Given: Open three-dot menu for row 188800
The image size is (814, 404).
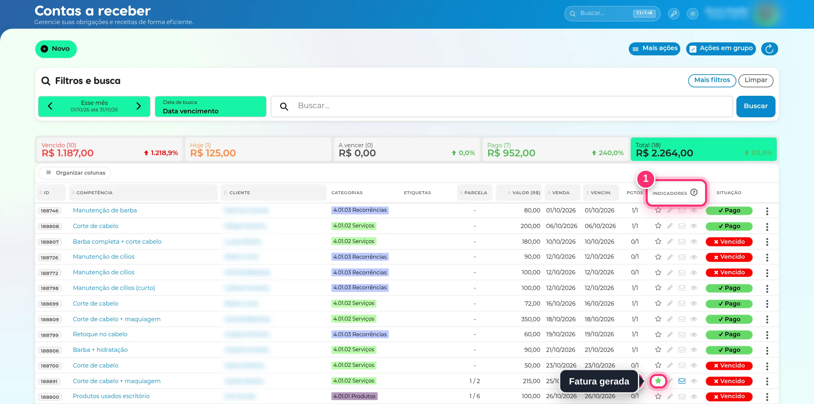Looking at the screenshot, I should point(767,397).
